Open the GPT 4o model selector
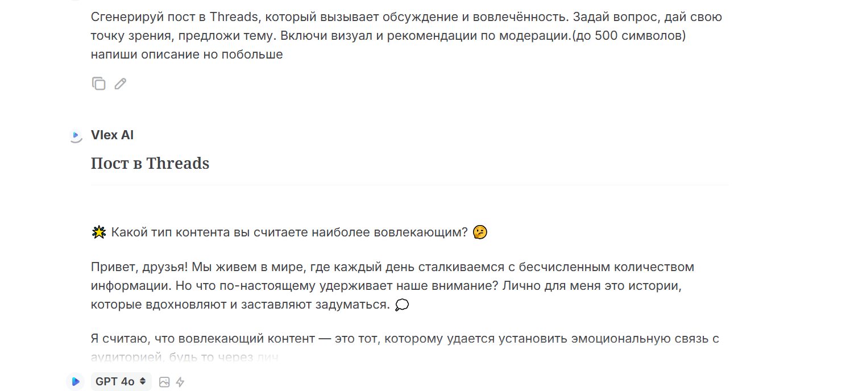The width and height of the screenshot is (846, 391). 121,382
